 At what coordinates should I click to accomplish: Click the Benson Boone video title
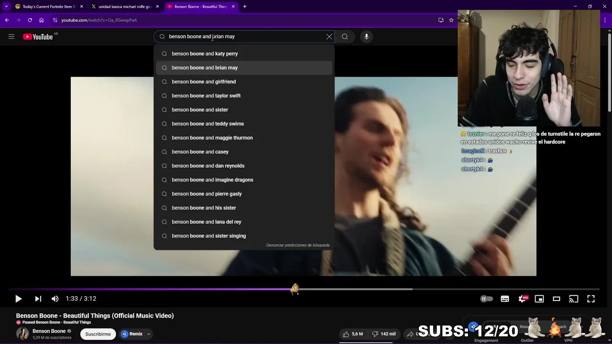(x=95, y=316)
